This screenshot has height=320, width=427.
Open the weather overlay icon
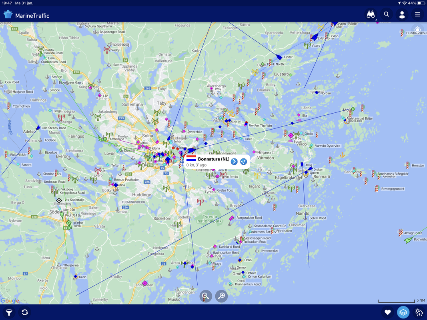(419, 312)
